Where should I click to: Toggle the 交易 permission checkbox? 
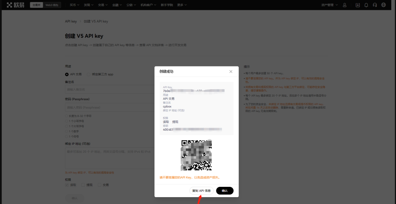[x=99, y=185]
